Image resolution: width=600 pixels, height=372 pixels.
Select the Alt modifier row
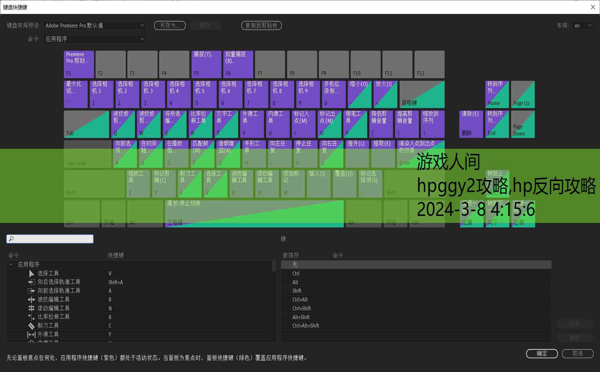pos(416,282)
